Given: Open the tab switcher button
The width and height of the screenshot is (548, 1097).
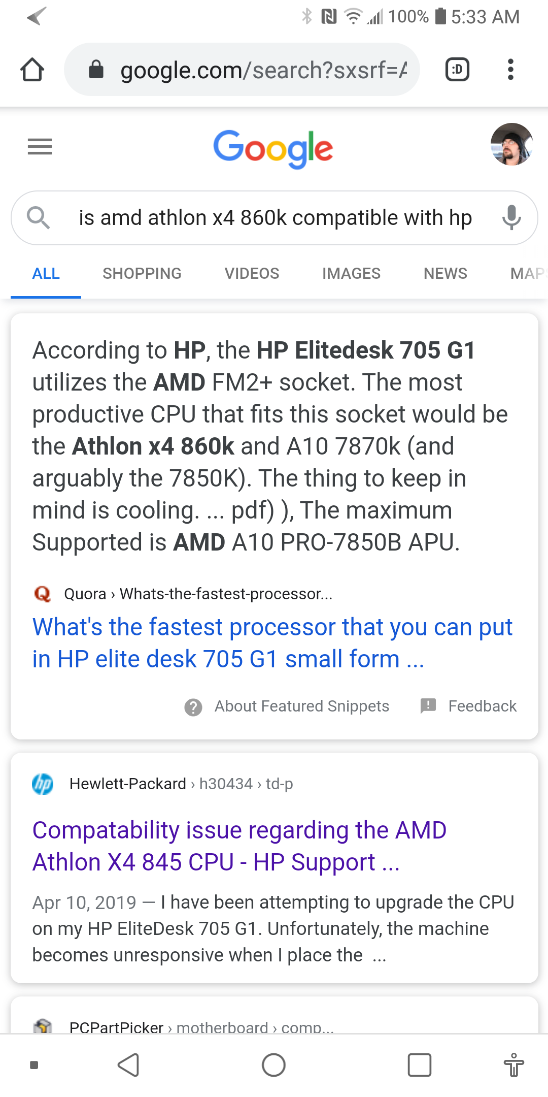Looking at the screenshot, I should [457, 70].
